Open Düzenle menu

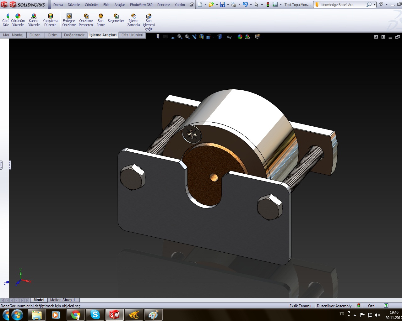coord(74,5)
